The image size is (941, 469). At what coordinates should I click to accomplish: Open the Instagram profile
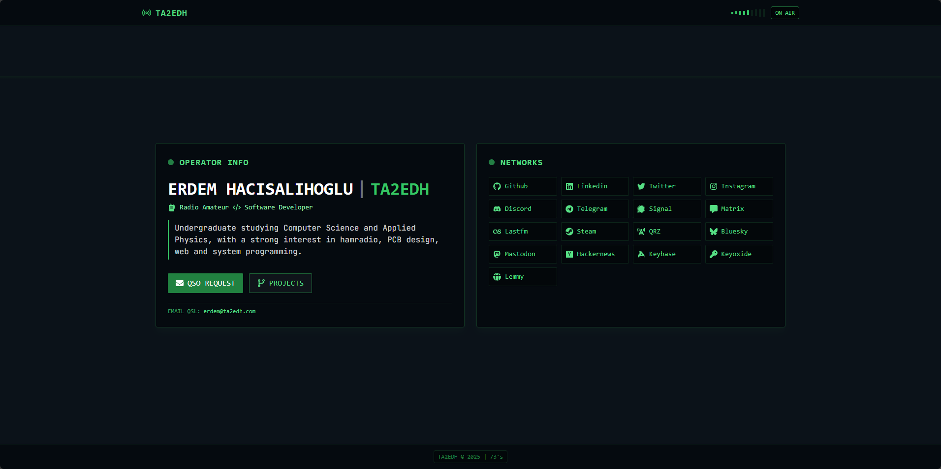(738, 186)
